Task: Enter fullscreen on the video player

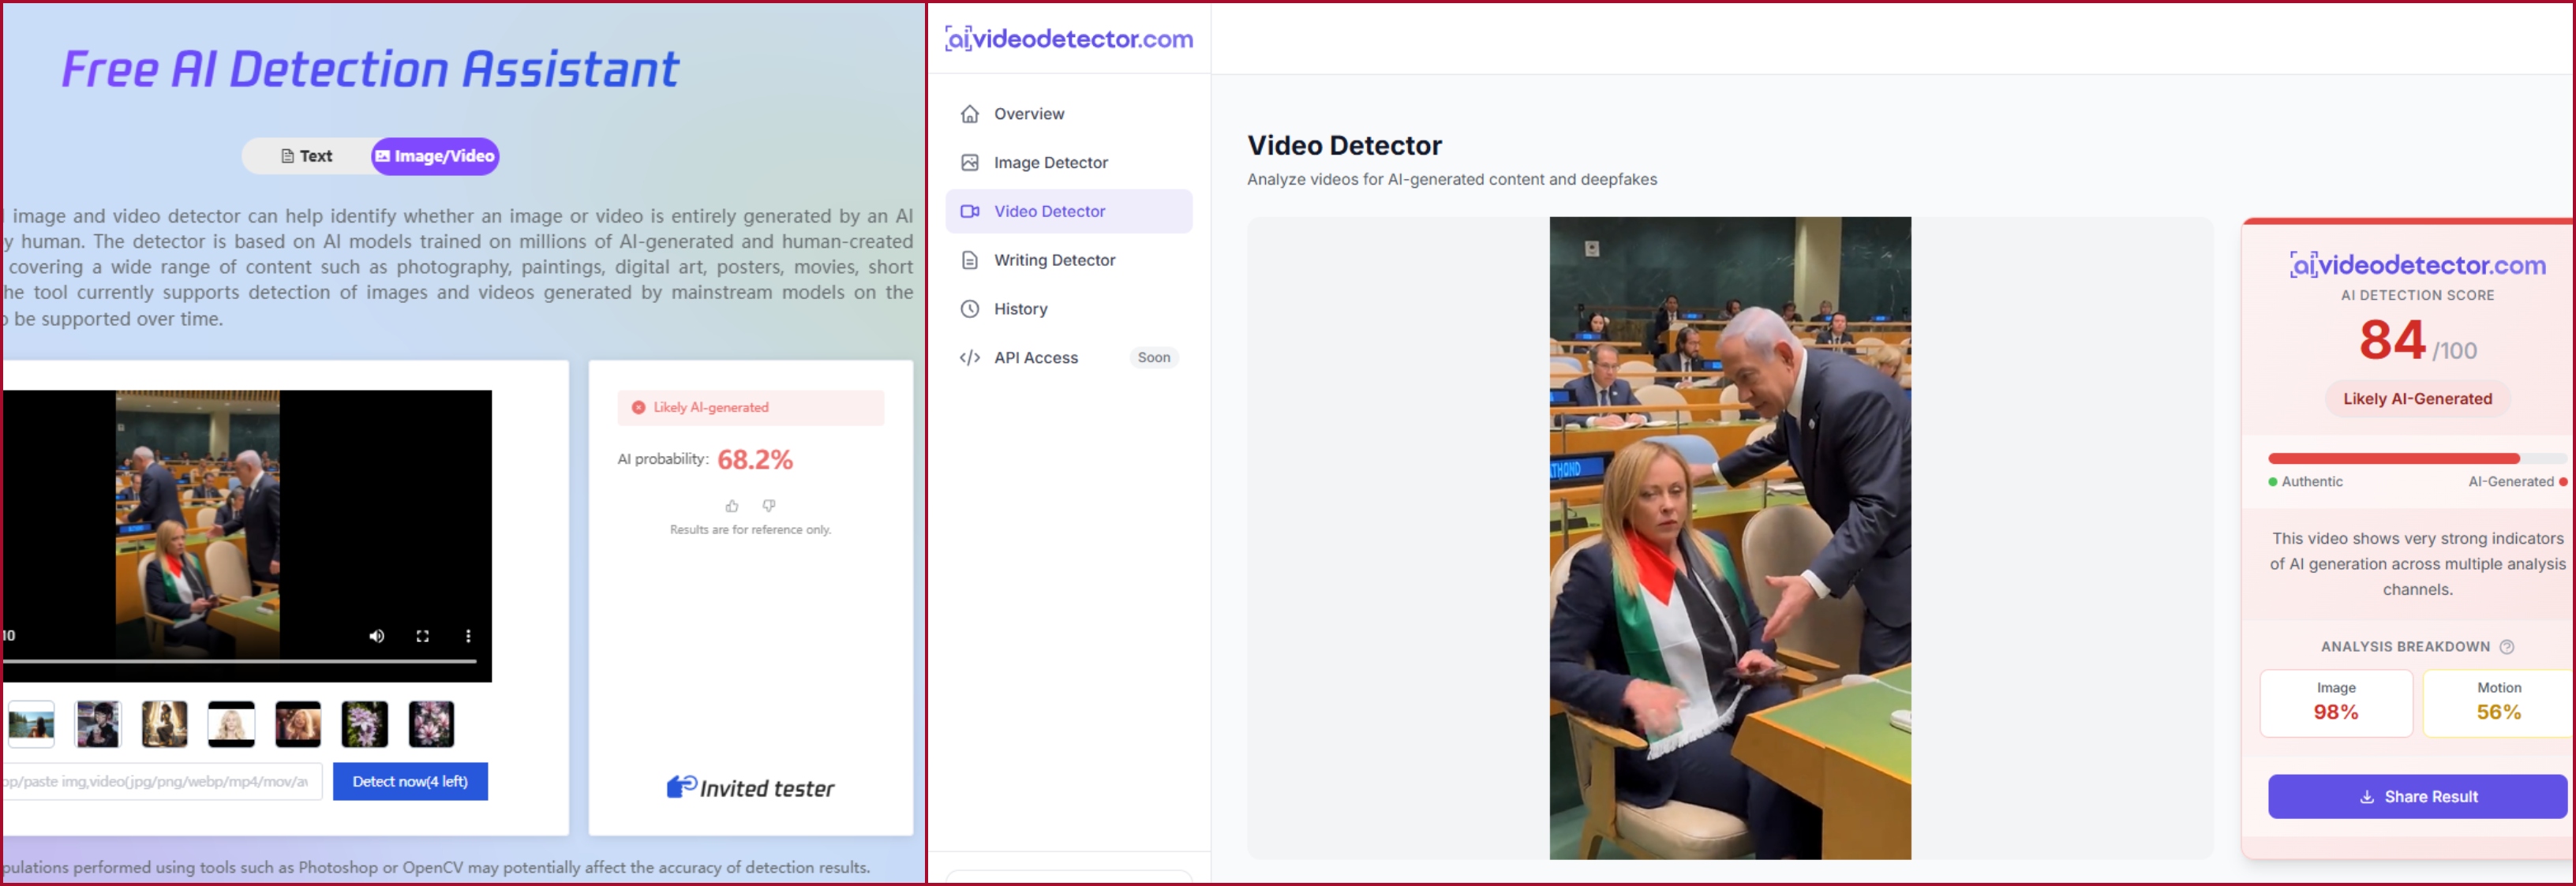Action: 423,636
